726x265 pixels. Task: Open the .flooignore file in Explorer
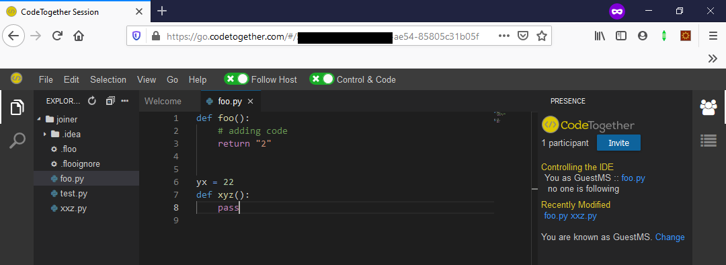pyautogui.click(x=86, y=163)
